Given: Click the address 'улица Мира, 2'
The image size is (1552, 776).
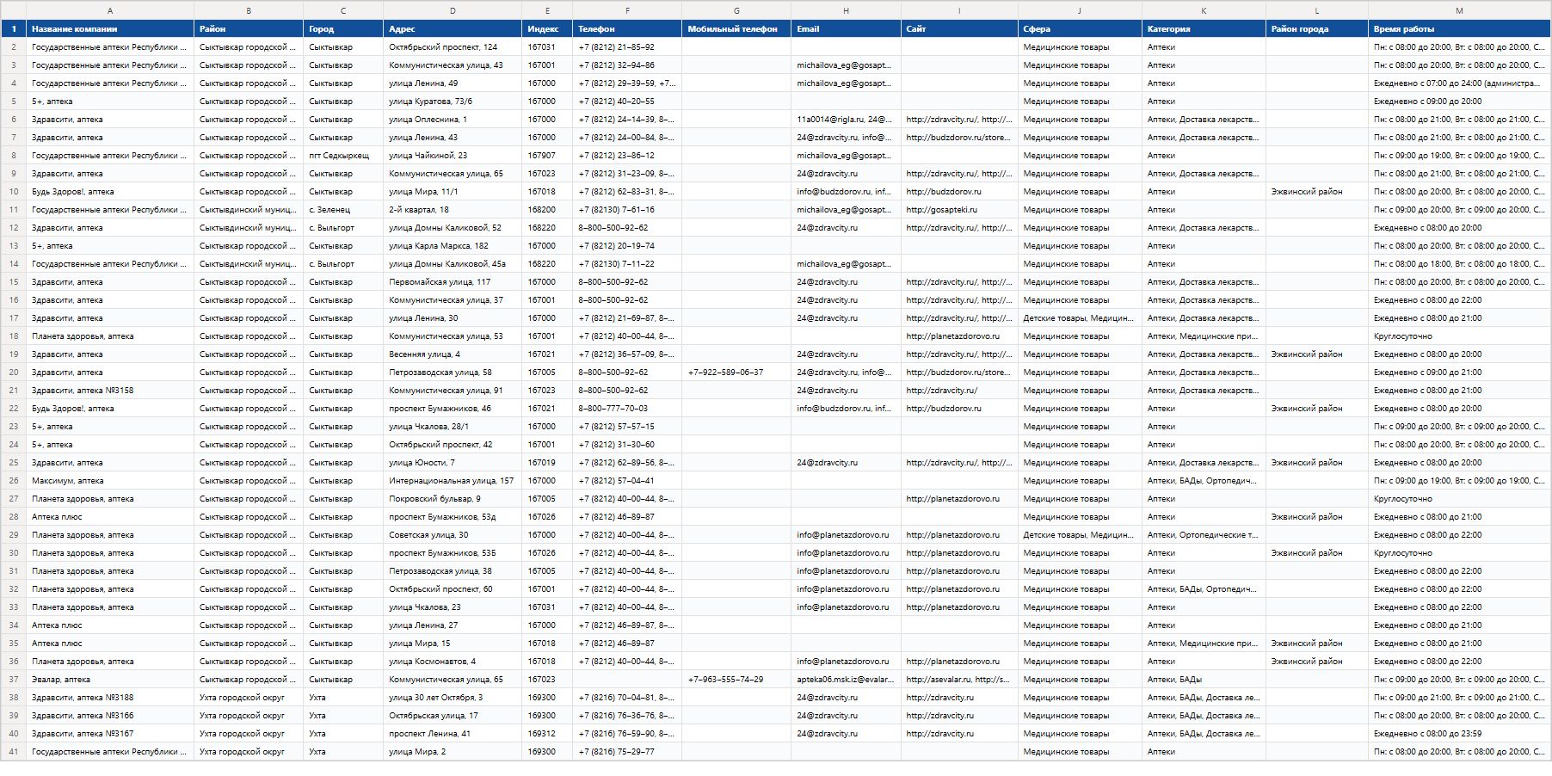Looking at the screenshot, I should click(453, 752).
